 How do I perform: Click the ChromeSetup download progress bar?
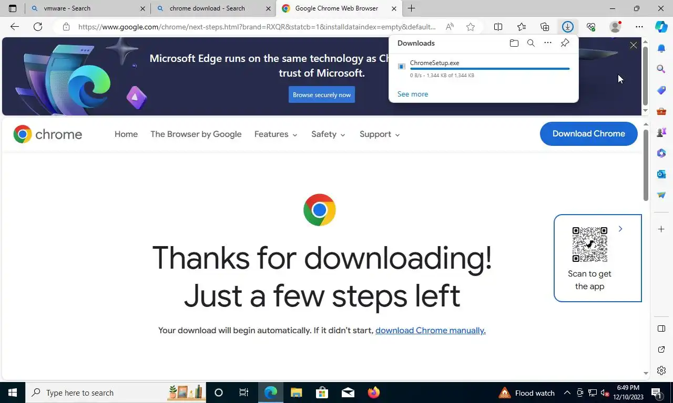coord(490,69)
